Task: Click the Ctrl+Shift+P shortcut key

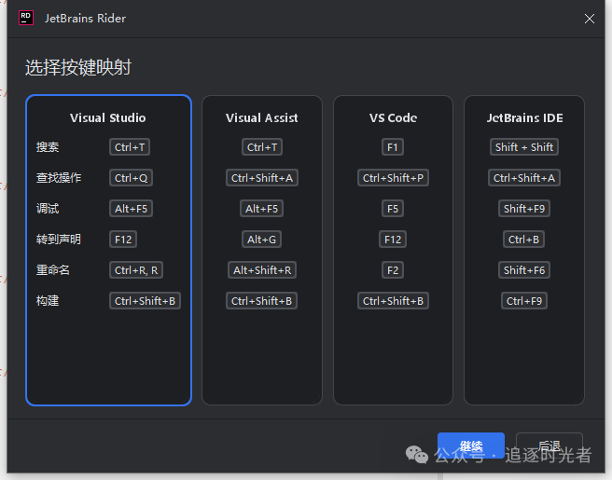Action: (x=393, y=178)
